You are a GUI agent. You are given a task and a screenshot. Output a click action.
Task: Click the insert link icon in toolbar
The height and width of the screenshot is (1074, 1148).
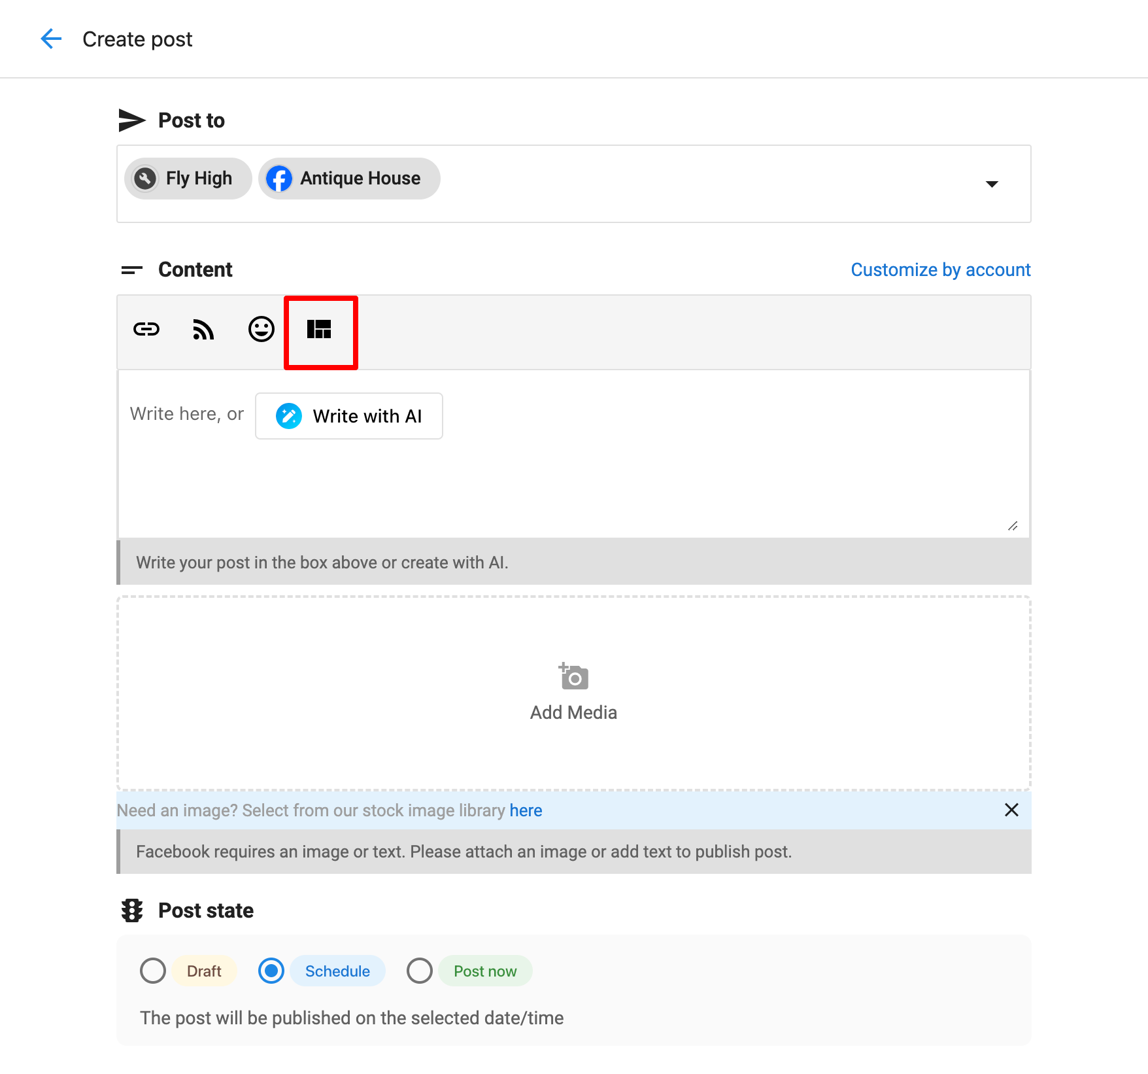[x=146, y=329]
